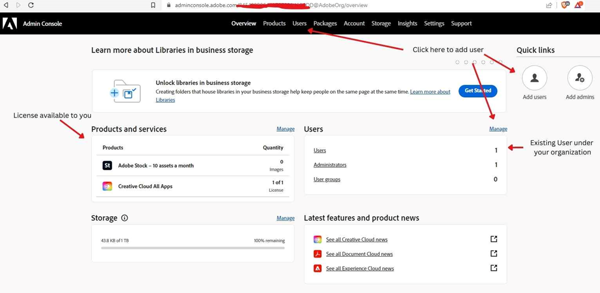
Task: Open See all Experience Cloud news link
Action: coord(360,268)
